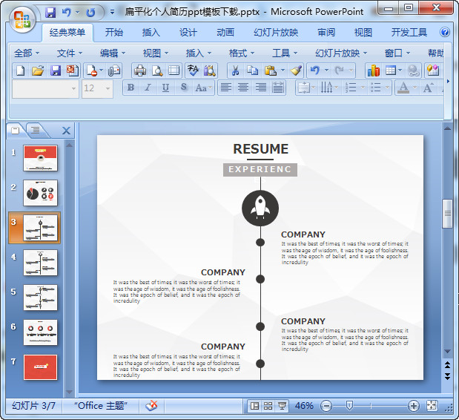Viewport: 459px width, 420px height.
Task: Open the 设计 ribbon tab
Action: tap(188, 33)
